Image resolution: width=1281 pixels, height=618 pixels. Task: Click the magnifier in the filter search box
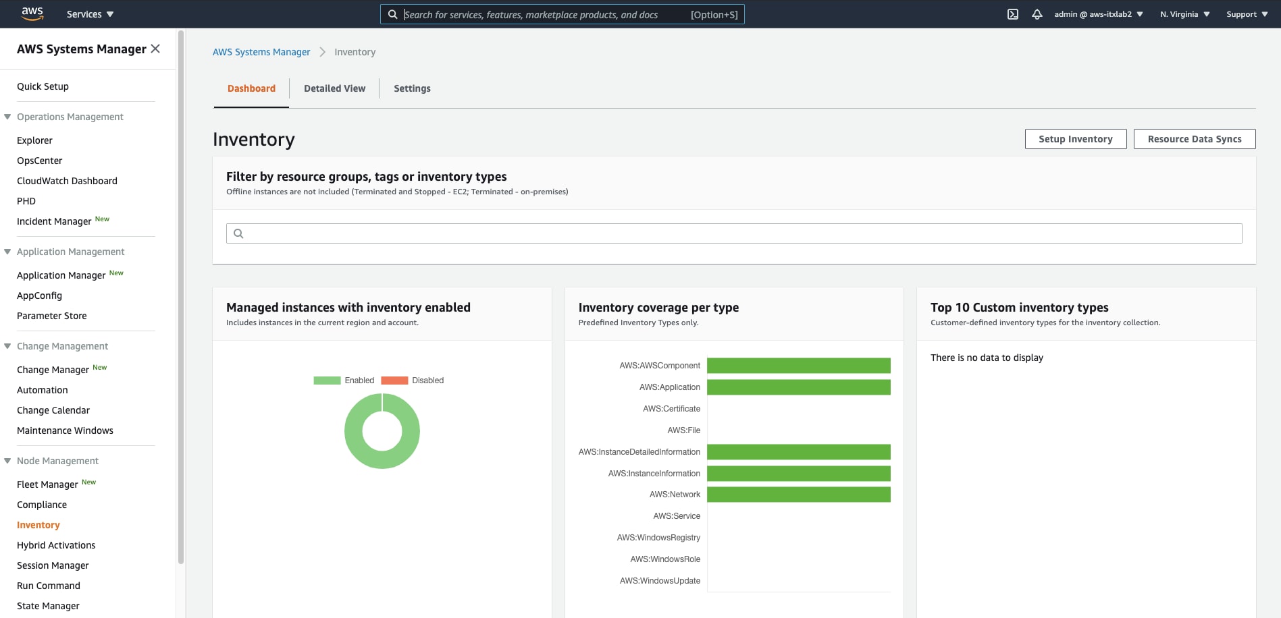point(238,233)
